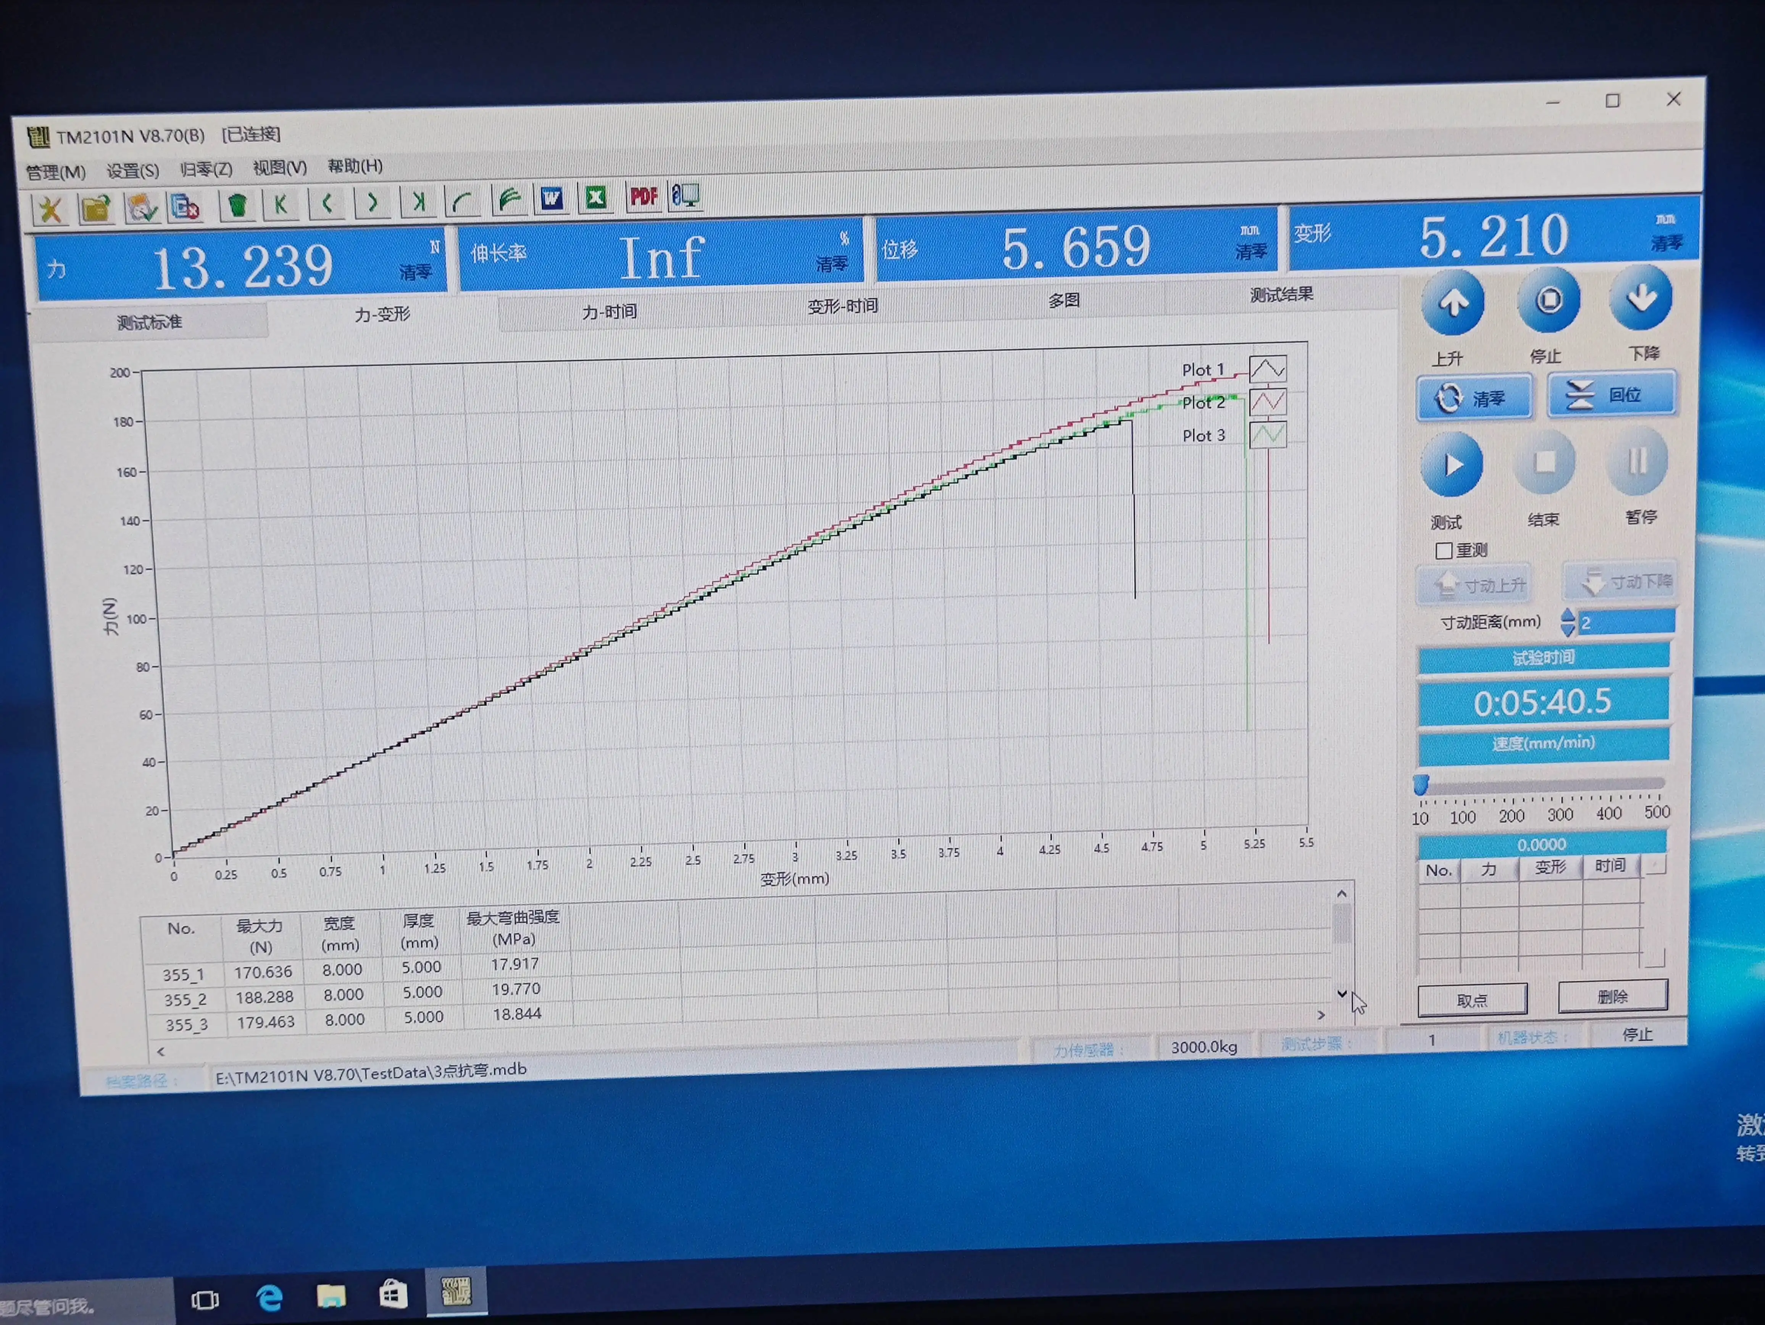Export the data to Excel
This screenshot has height=1325, width=1765.
click(596, 197)
